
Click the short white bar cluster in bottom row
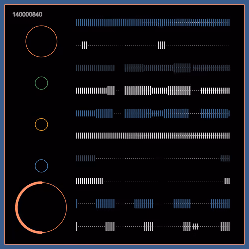[196, 226]
